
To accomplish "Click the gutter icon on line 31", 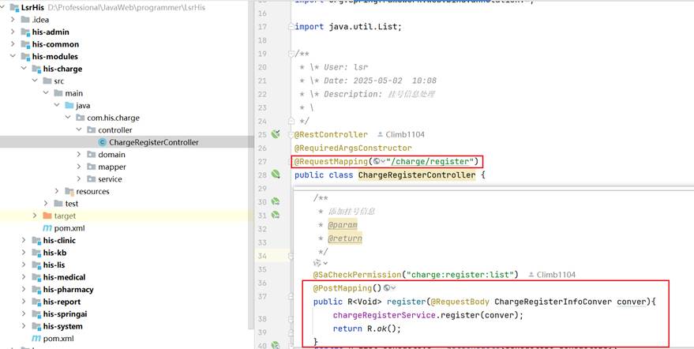I will click(x=276, y=216).
